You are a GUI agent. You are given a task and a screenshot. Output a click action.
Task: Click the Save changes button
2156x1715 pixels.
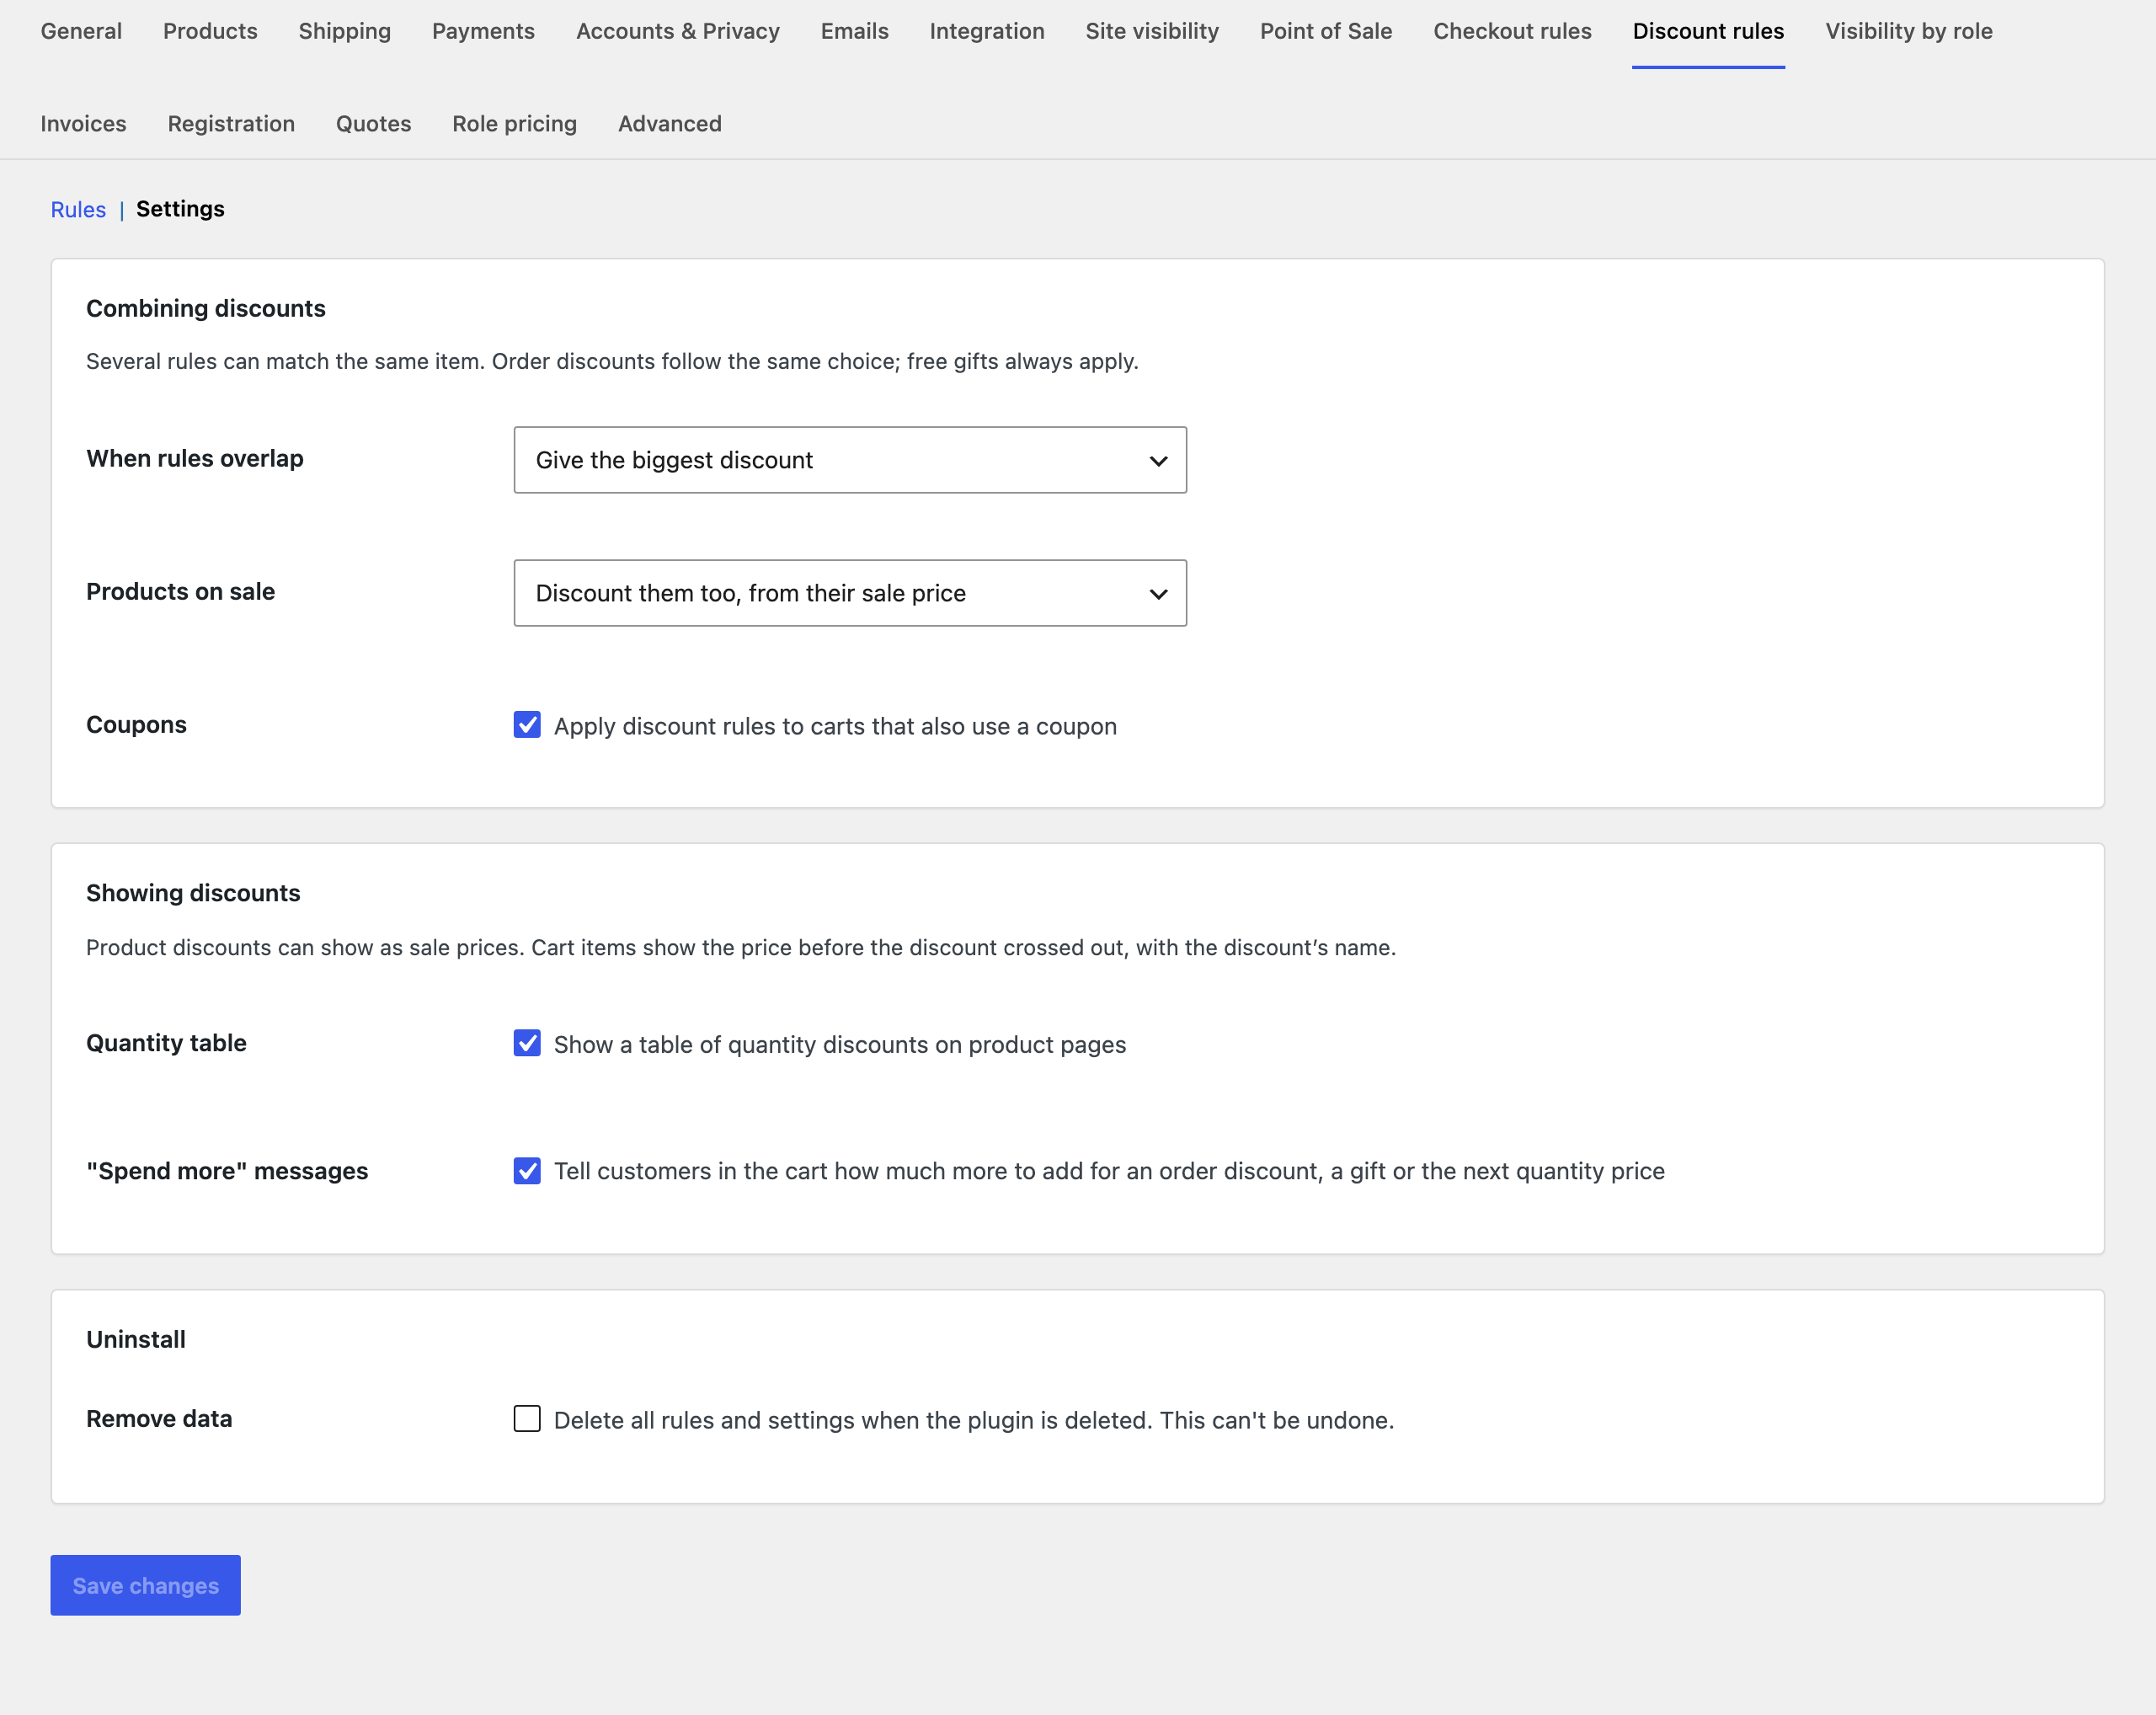pos(145,1585)
